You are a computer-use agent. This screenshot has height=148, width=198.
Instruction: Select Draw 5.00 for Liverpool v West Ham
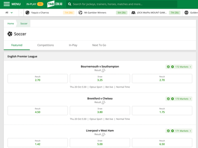tap(100, 143)
